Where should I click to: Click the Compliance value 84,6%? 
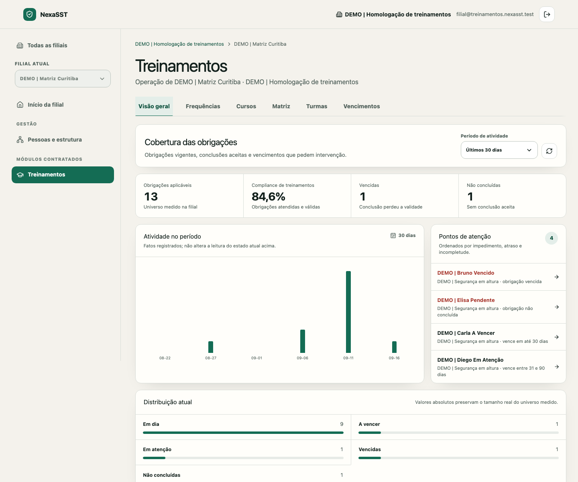[269, 196]
